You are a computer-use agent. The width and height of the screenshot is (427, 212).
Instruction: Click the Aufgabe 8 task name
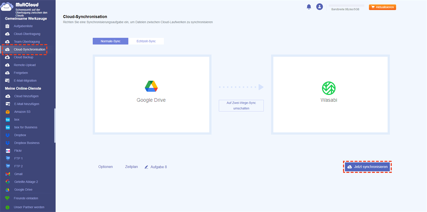(x=159, y=167)
